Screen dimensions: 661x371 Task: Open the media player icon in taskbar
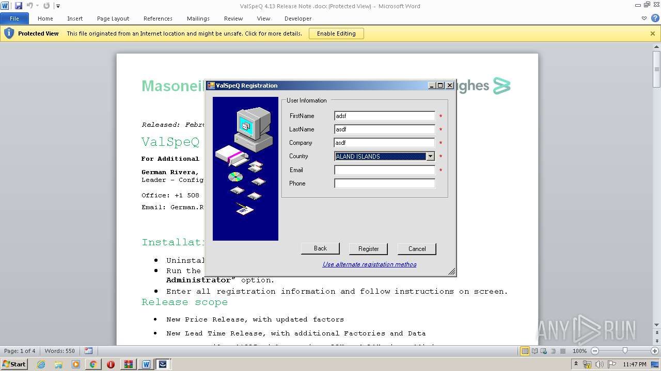coord(76,364)
